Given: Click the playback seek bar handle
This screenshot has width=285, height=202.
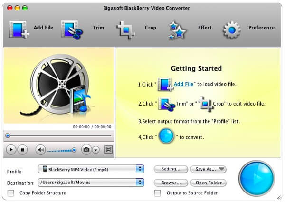Looking at the screenshot, I should click(8, 135).
